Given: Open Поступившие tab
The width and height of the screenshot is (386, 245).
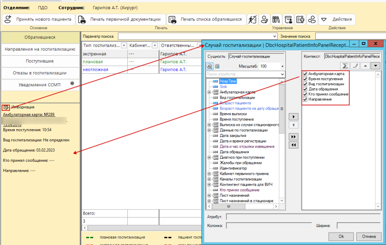Looking at the screenshot, I should pos(40,61).
